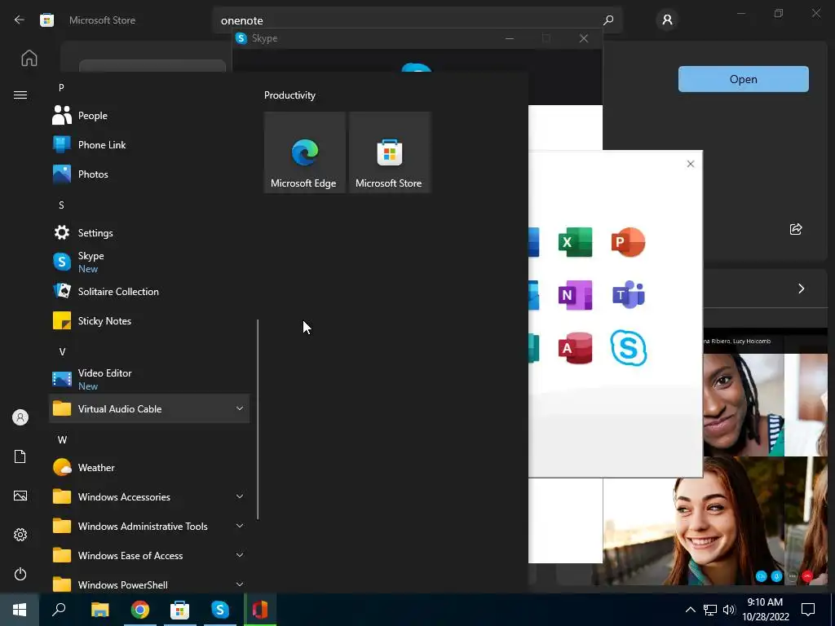
Task: Click the Microsoft Edge tile
Action: pyautogui.click(x=305, y=152)
